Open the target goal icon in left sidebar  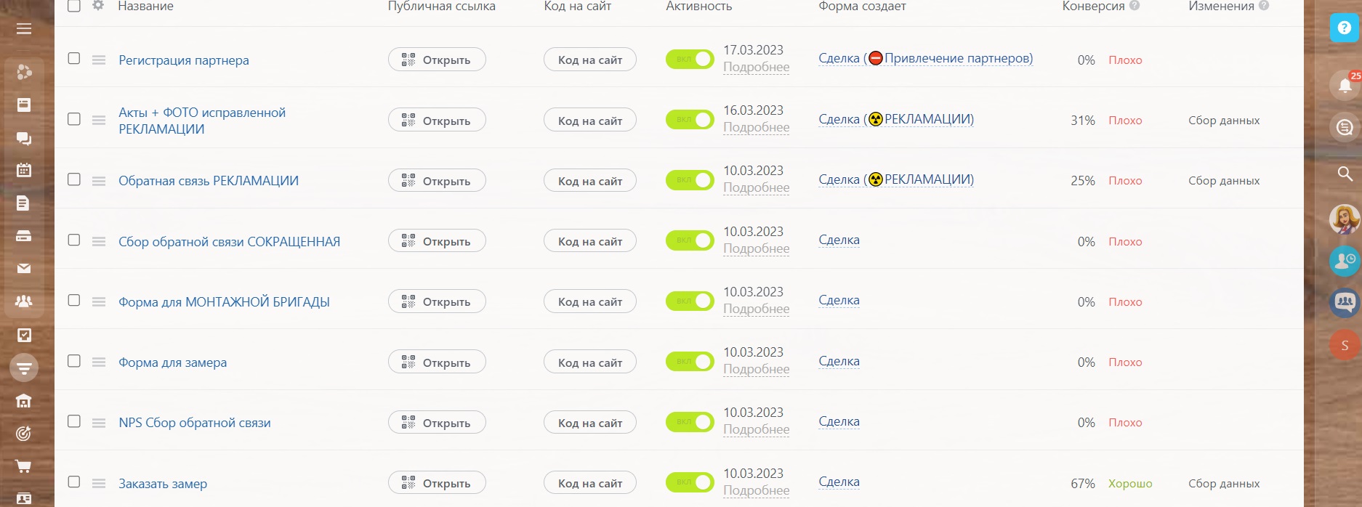coord(24,434)
